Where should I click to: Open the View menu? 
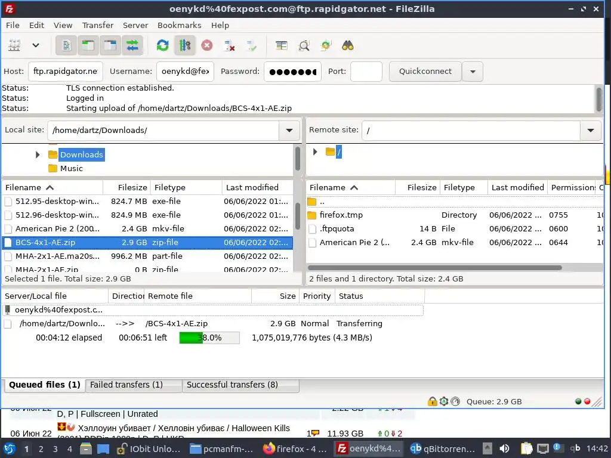point(63,25)
